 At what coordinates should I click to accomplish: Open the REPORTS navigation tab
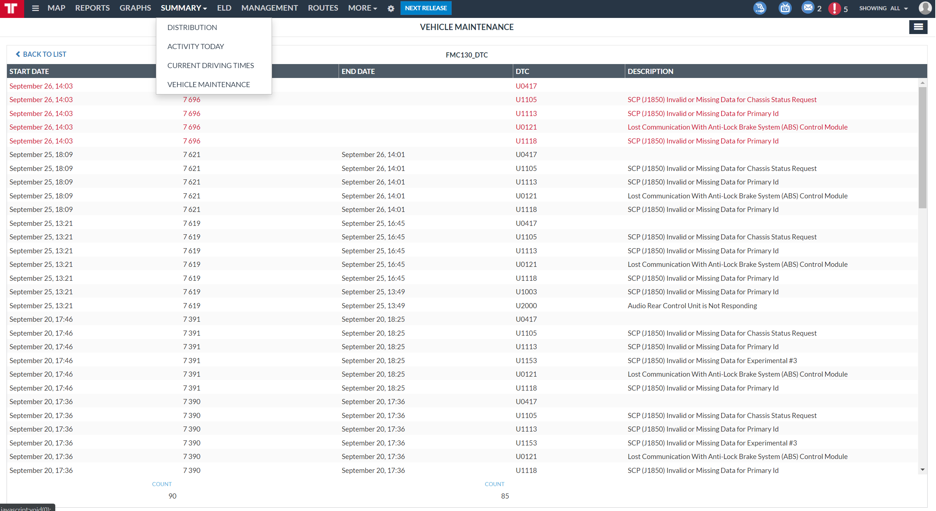coord(92,8)
